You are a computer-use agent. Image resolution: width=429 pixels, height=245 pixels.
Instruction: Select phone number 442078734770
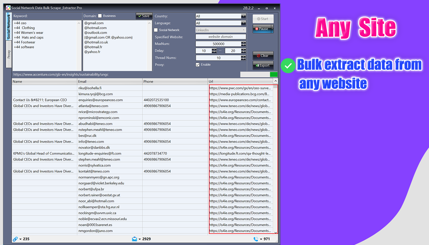[x=175, y=153]
